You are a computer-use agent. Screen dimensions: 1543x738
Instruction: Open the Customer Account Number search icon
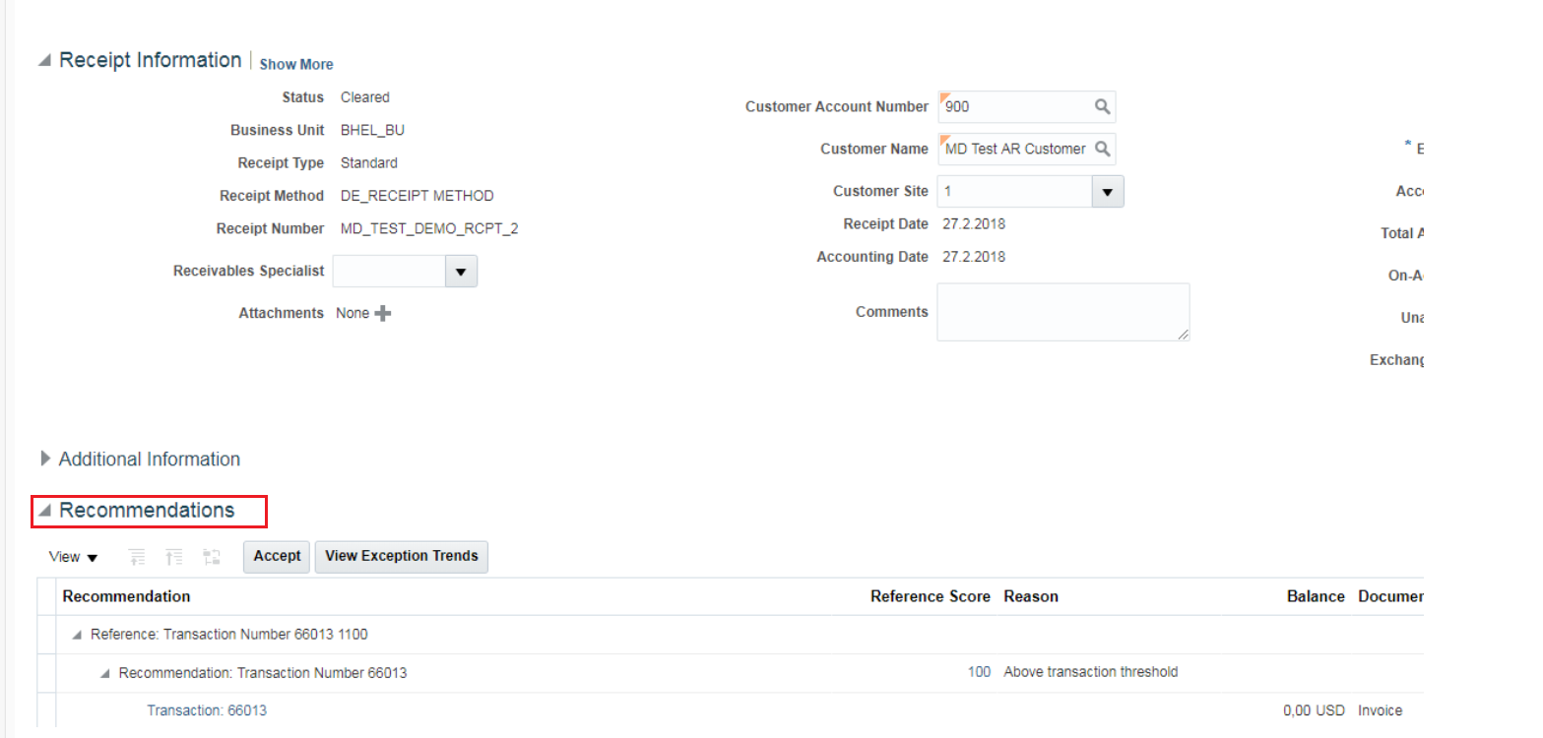click(x=1104, y=106)
